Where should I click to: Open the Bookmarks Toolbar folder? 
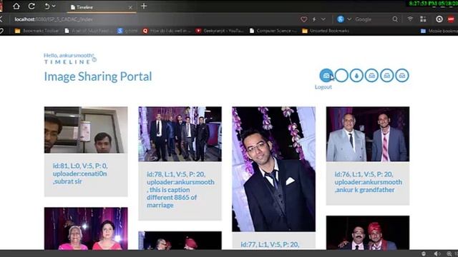[x=36, y=31]
